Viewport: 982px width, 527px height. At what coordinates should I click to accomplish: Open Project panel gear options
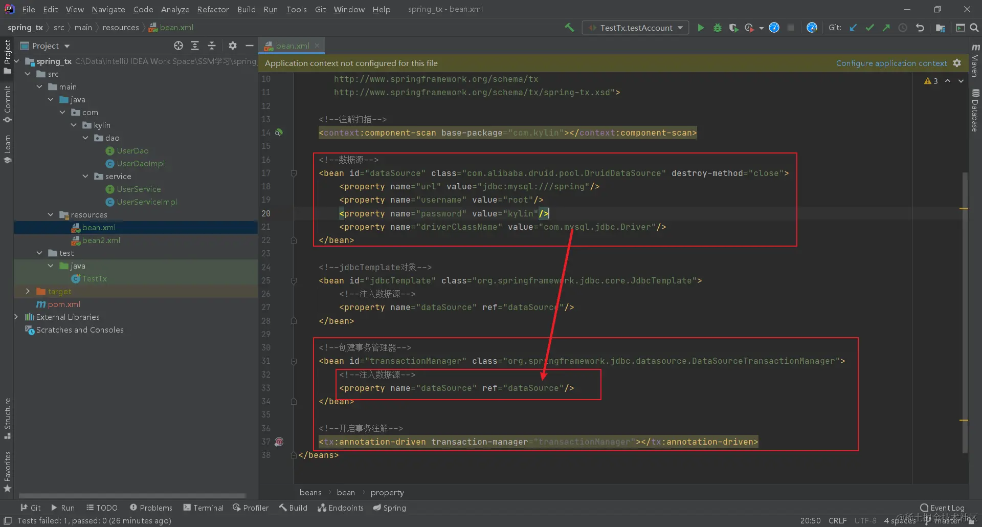(x=233, y=46)
